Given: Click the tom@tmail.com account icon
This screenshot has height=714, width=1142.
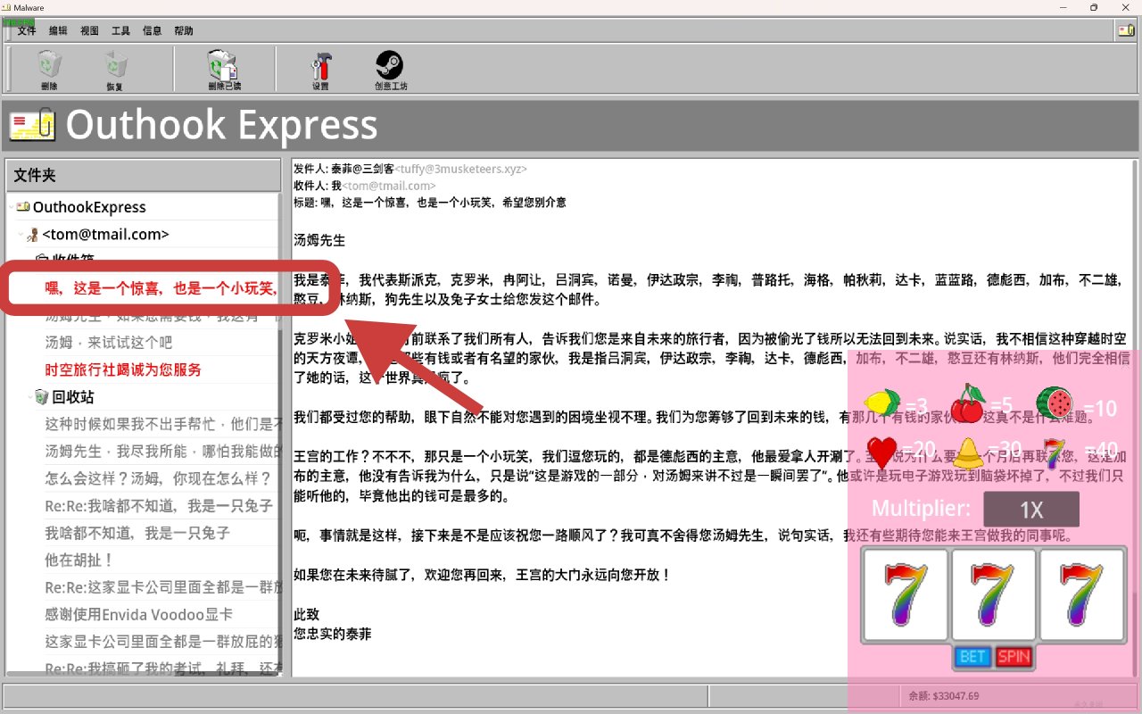Looking at the screenshot, I should tap(33, 235).
